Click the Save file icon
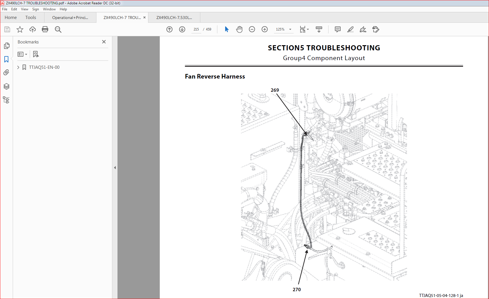The image size is (489, 299). 7,29
